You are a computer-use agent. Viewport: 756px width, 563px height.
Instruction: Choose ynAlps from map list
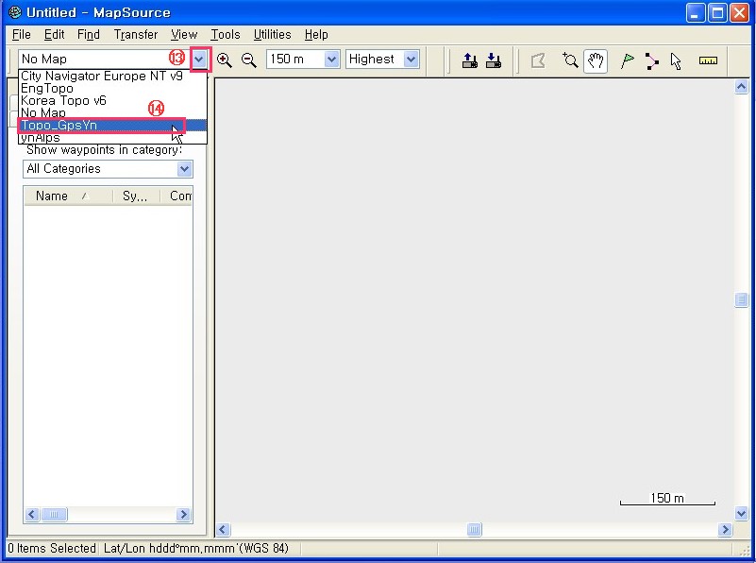[x=113, y=138]
